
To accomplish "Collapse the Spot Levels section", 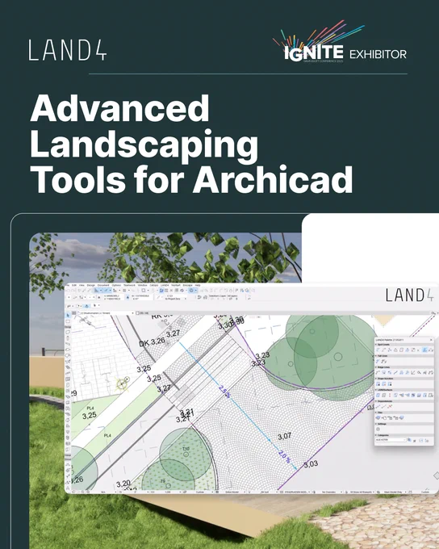I will (x=375, y=345).
